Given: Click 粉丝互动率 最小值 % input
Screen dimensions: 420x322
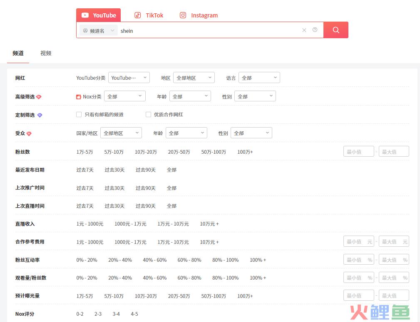Looking at the screenshot, I should coord(359,259).
